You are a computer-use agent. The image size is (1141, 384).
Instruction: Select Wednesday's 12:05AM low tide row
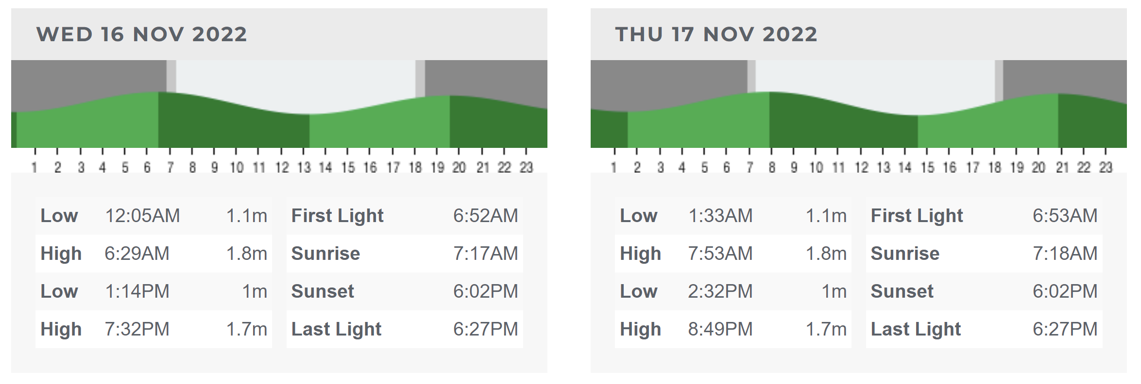[x=153, y=216]
